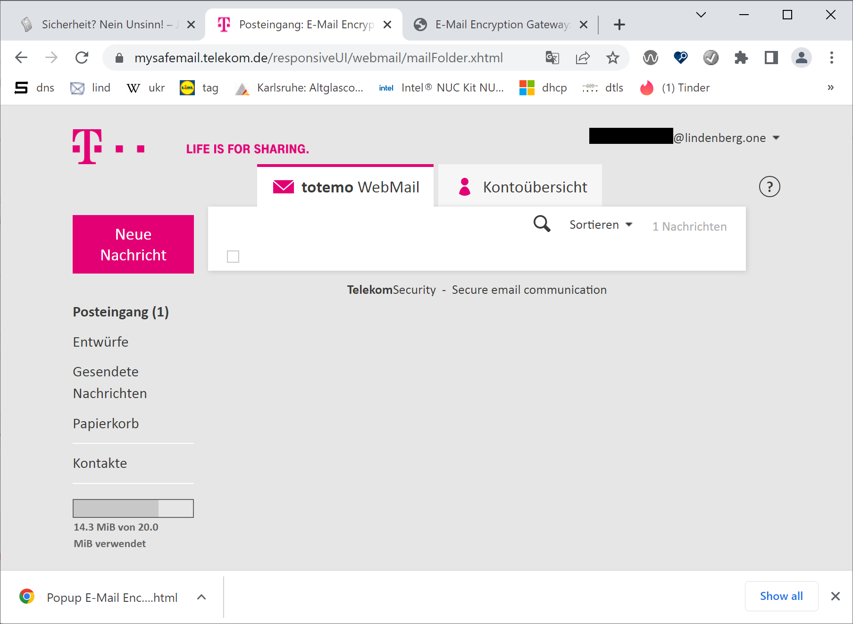
Task: Close the Sicherheit? Nein Unsinn! tab
Action: (191, 25)
